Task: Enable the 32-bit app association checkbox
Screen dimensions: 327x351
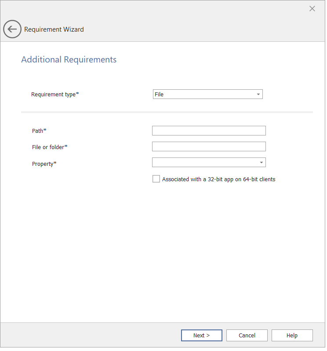Action: [156, 179]
